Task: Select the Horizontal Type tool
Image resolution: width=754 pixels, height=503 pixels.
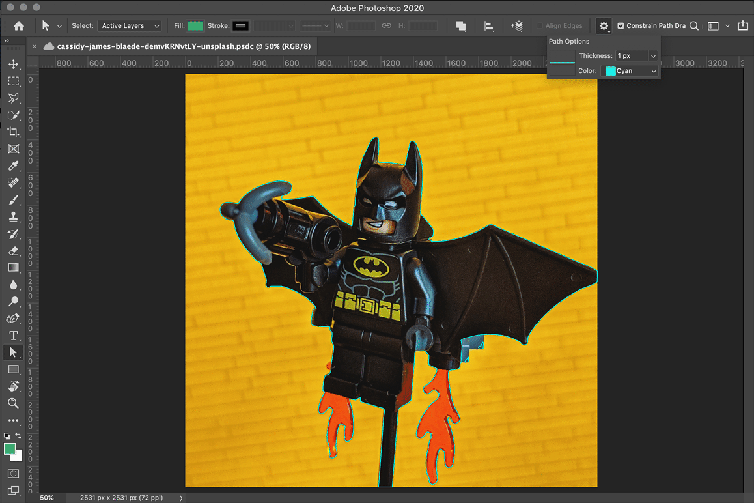Action: (13, 336)
